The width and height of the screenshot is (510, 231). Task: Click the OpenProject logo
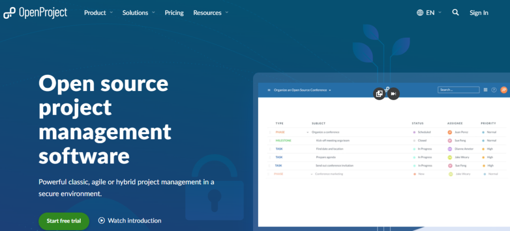(35, 12)
